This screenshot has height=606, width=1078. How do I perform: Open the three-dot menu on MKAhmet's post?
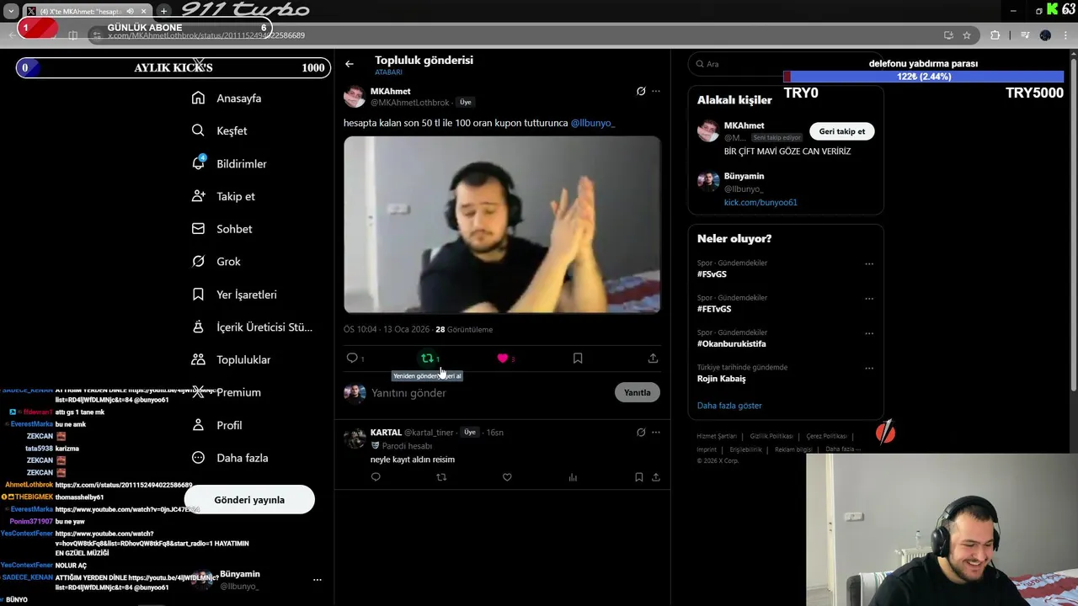tap(656, 91)
